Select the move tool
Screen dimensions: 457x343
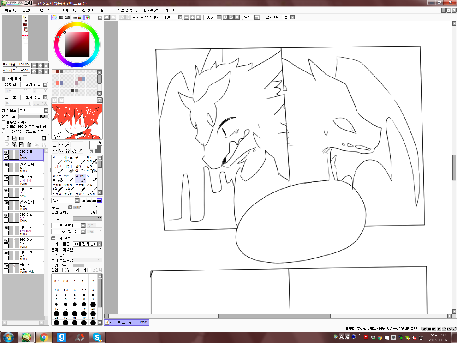tap(55, 151)
